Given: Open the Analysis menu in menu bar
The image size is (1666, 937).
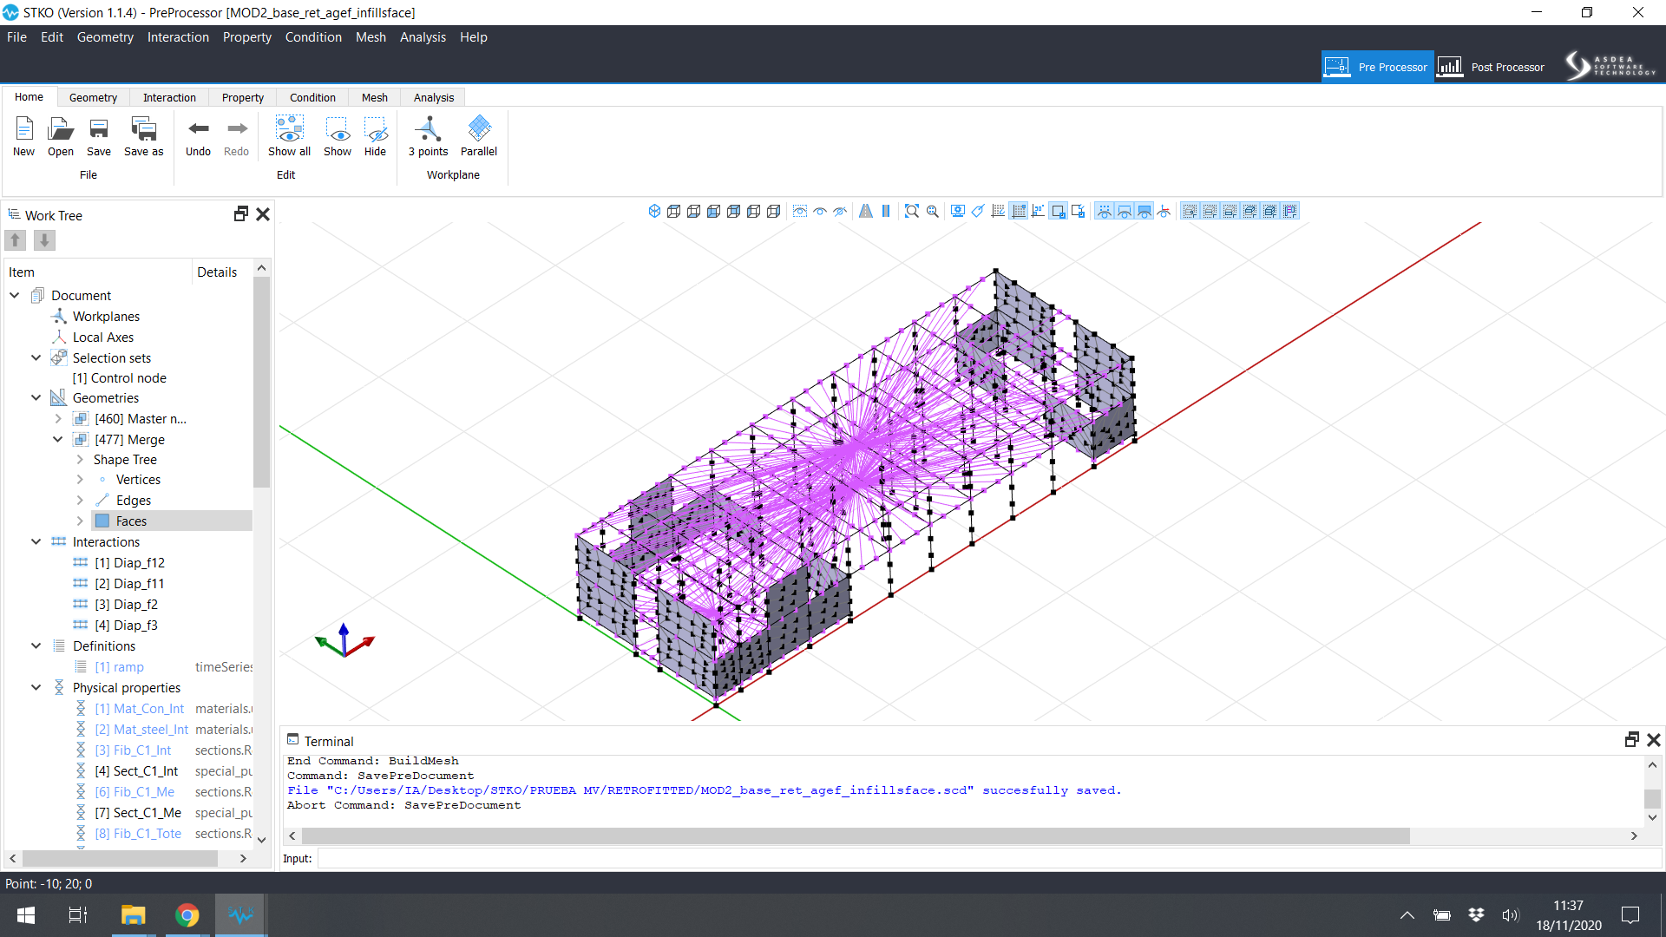Looking at the screenshot, I should 423,37.
